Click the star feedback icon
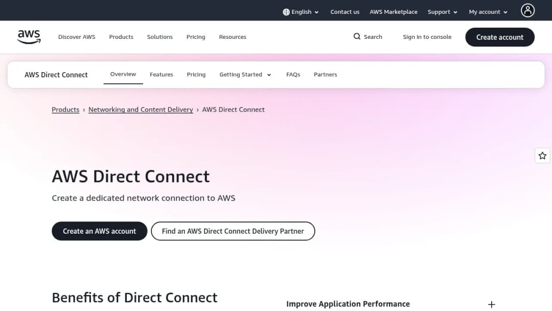The height and width of the screenshot is (311, 552). pos(542,155)
